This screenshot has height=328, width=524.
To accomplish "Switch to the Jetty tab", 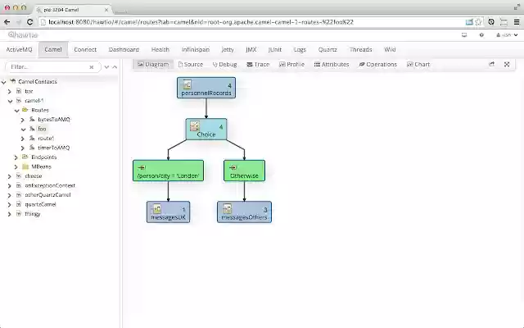I will pos(228,49).
